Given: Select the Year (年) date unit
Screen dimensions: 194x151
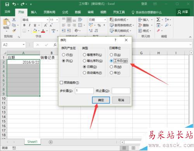Looking at the screenshot, I should click(x=111, y=73).
